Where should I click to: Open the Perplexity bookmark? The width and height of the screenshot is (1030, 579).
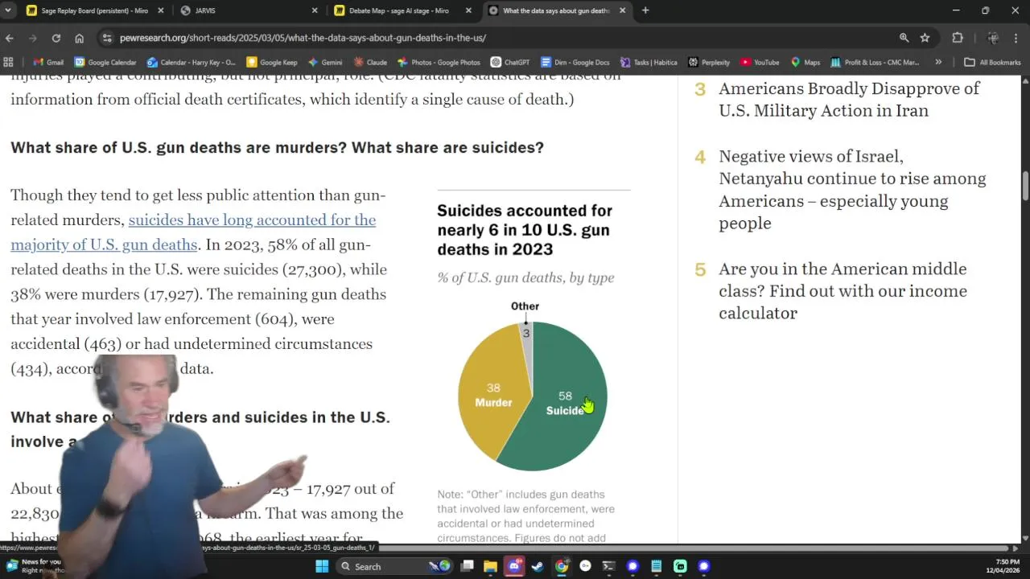[x=709, y=62]
